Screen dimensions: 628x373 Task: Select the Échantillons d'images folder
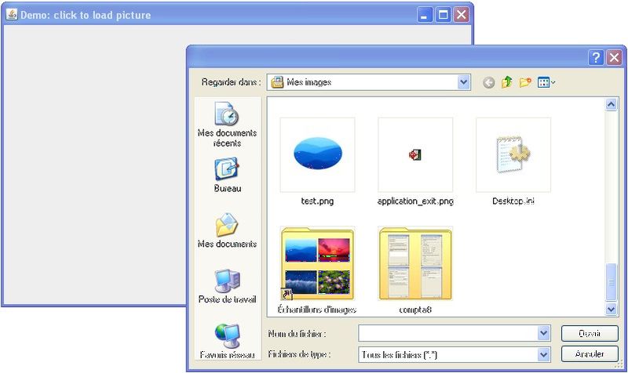tap(317, 263)
